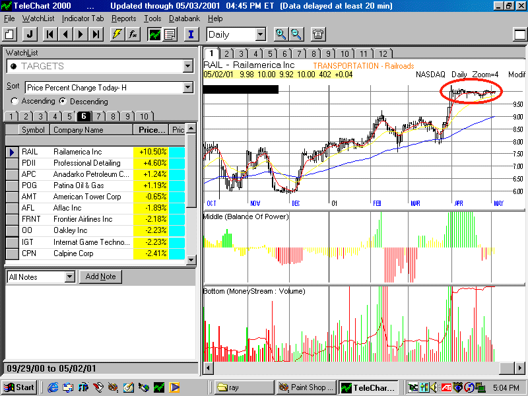Click the chart scrollbar left arrow
The image size is (528, 396).
pos(209,368)
